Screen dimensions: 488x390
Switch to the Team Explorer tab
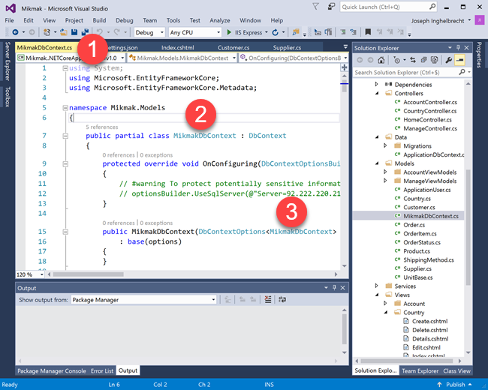(x=420, y=370)
